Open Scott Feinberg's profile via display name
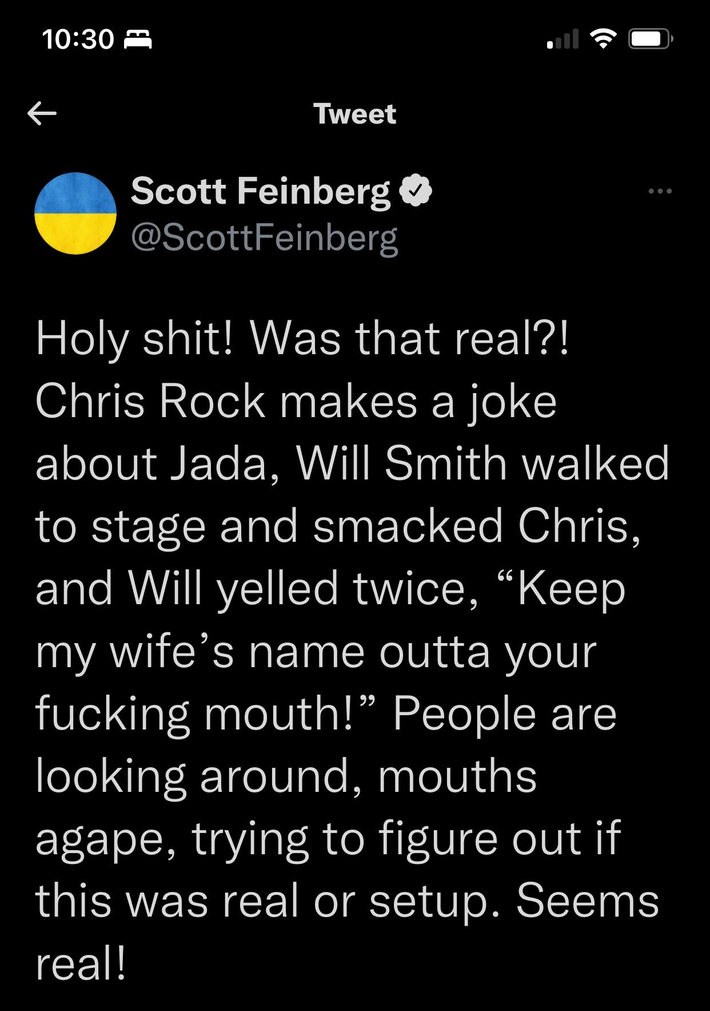This screenshot has height=1011, width=710. (x=261, y=191)
